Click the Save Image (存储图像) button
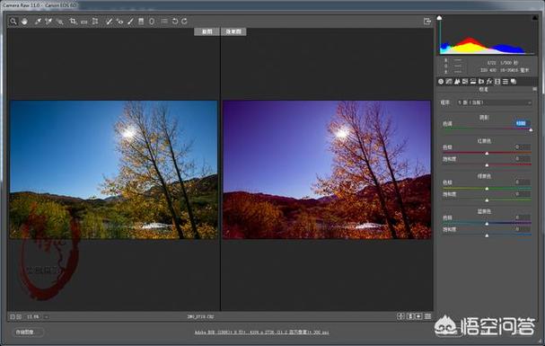The height and width of the screenshot is (346, 545). point(28,333)
